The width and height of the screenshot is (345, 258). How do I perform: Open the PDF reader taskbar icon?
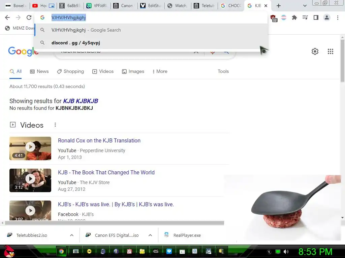129,251
